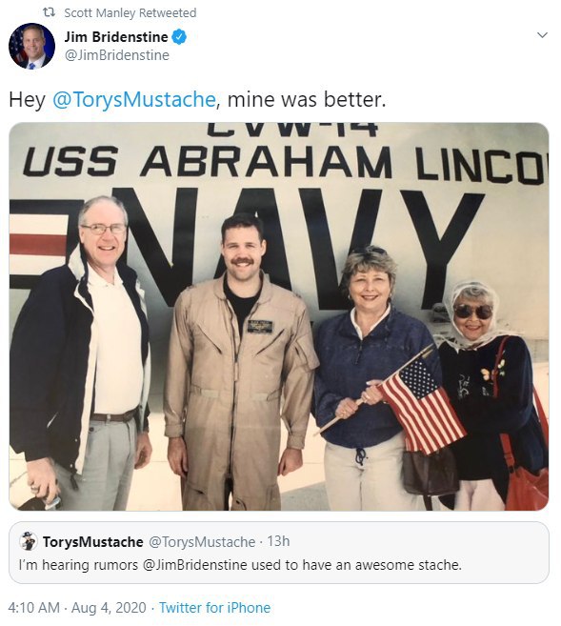Open Jim Bridenstine's profile avatar
Screen dimensions: 561x626
tap(32, 46)
